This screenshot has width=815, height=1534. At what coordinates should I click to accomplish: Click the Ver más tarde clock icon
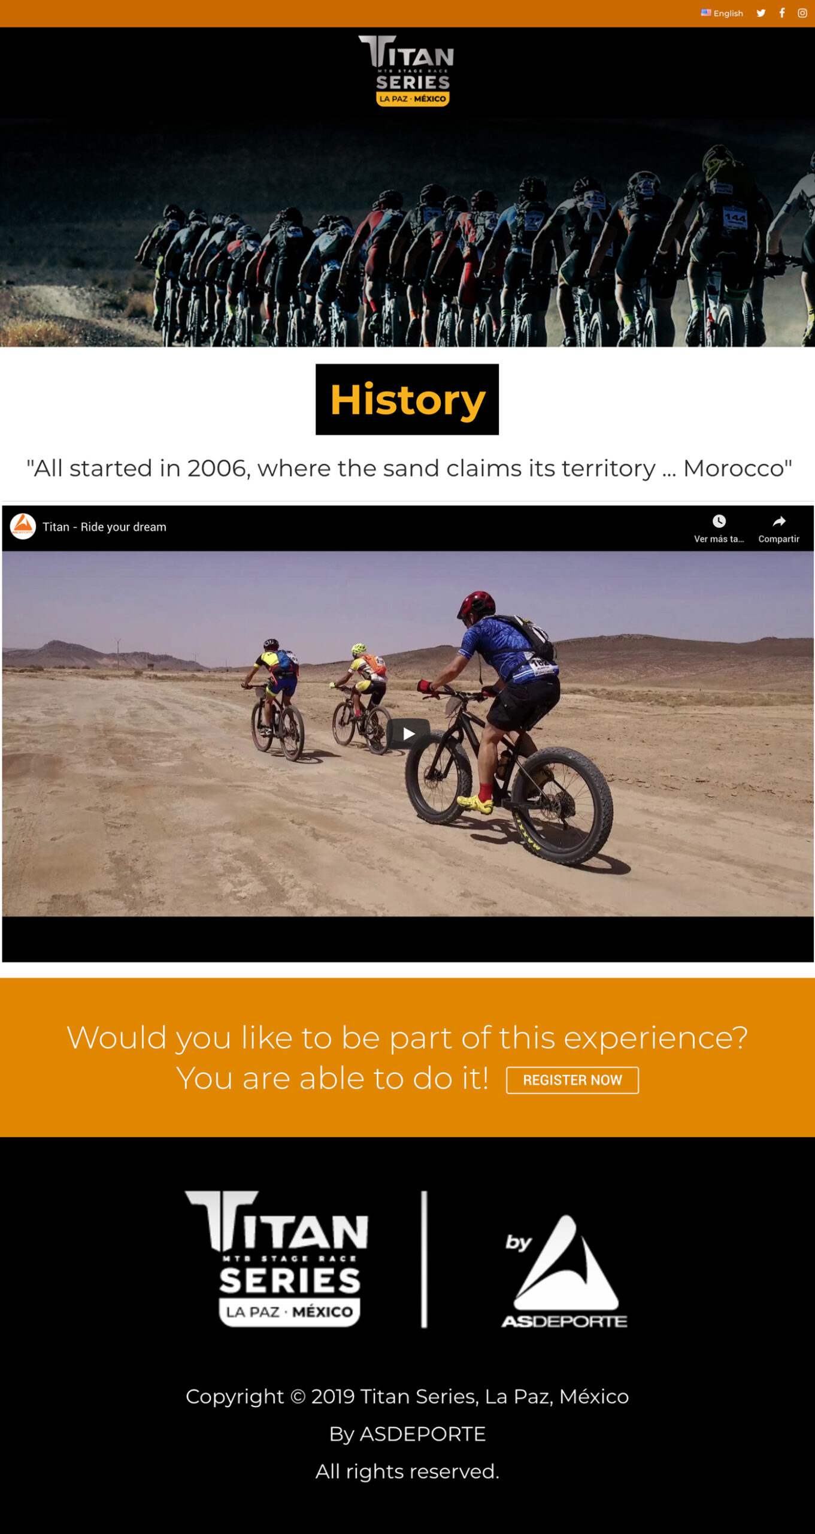coord(719,521)
